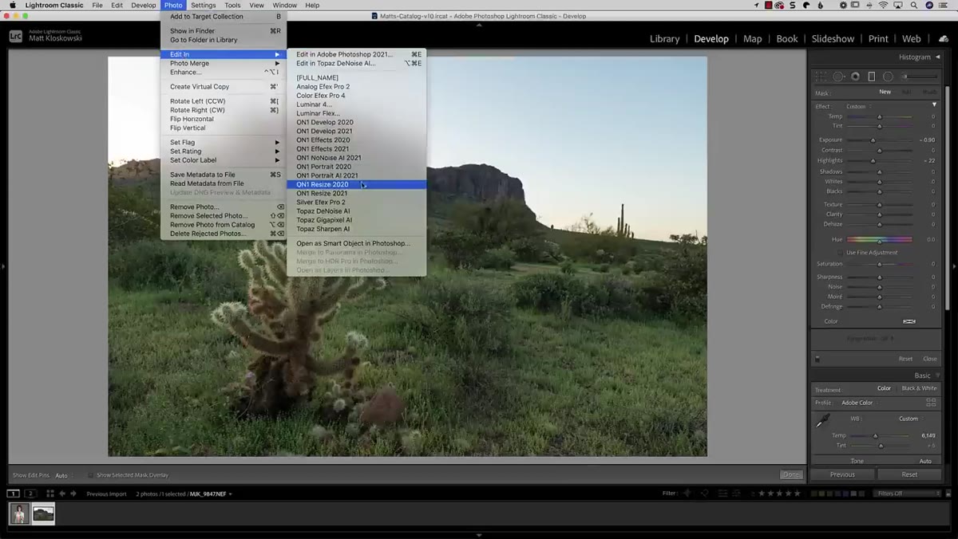This screenshot has width=958, height=539.
Task: Select the Red Eye Correction tool icon
Action: (x=855, y=77)
